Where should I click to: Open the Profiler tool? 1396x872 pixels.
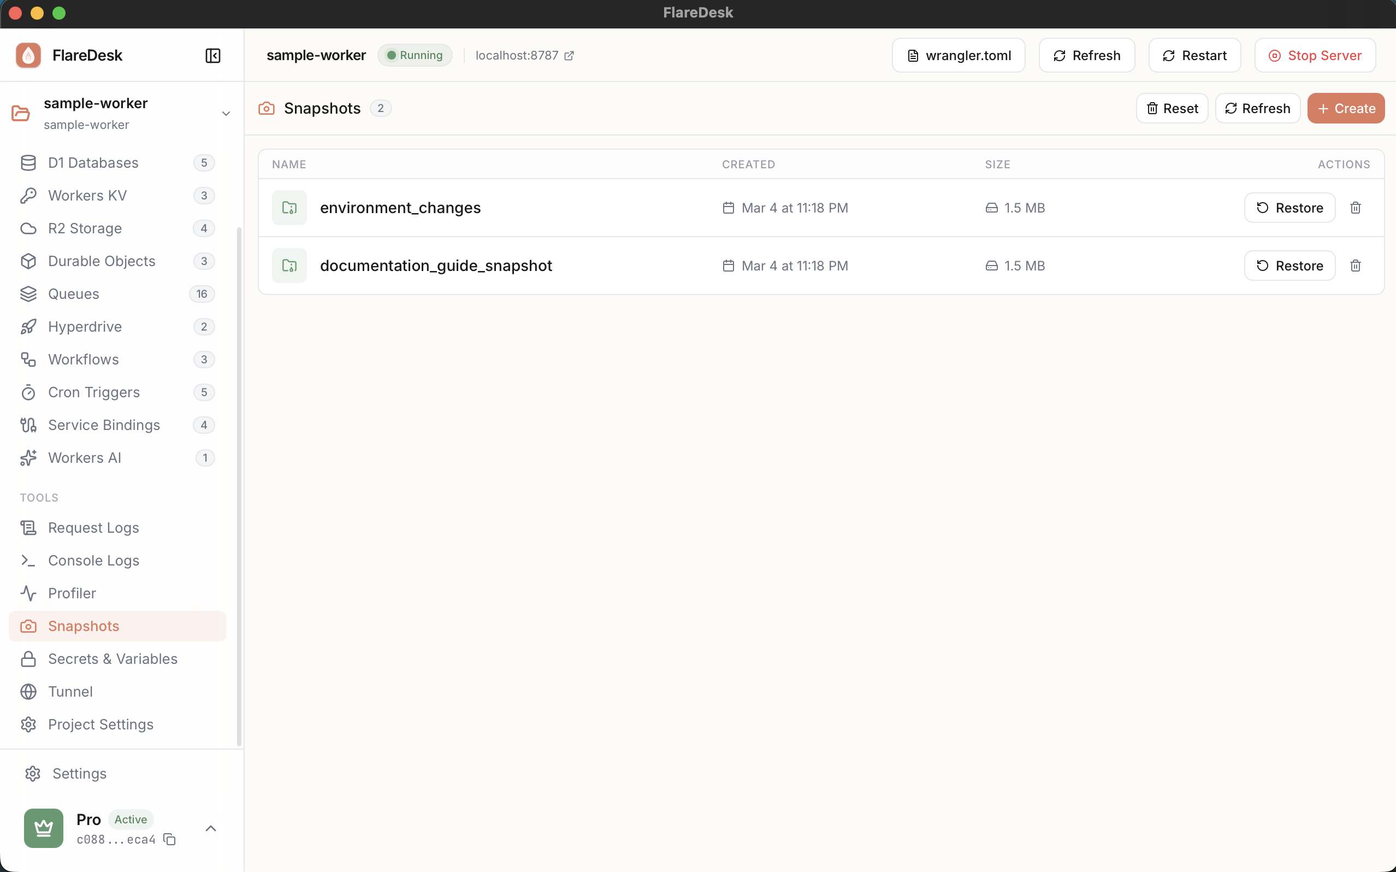click(x=72, y=593)
